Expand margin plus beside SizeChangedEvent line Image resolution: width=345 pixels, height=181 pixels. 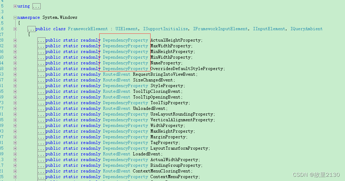tap(15, 80)
